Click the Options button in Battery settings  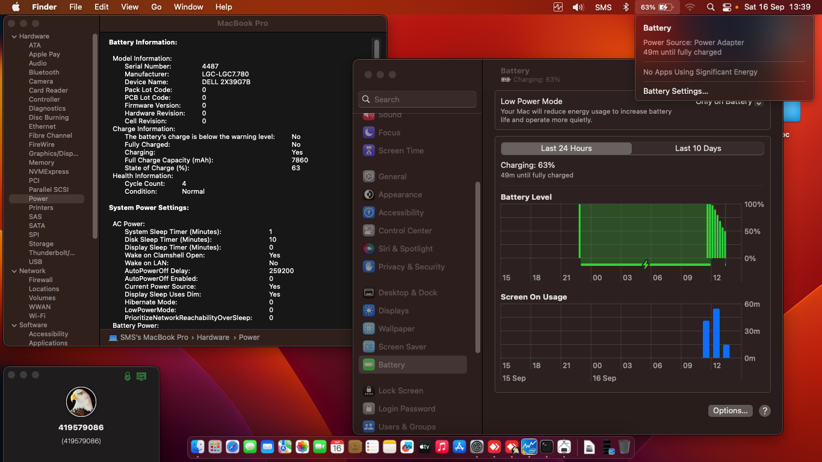tap(730, 410)
